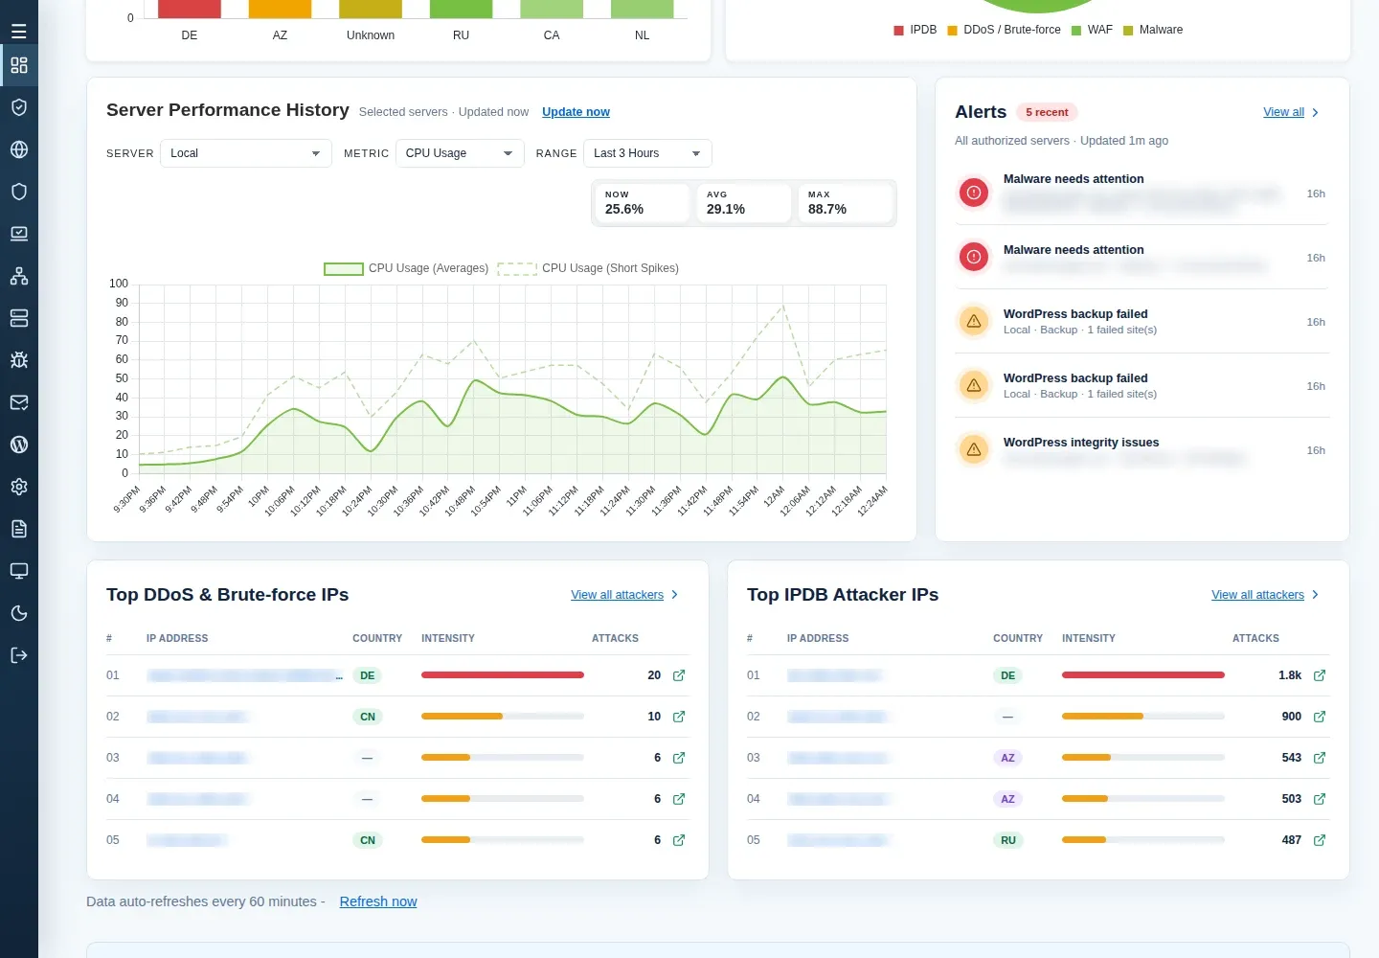1379x958 pixels.
Task: Toggle the WAF legend item
Action: [x=1092, y=30]
